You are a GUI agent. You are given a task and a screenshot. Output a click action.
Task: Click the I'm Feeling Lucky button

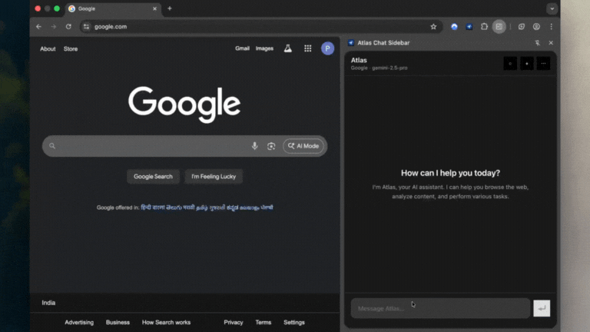pyautogui.click(x=214, y=176)
